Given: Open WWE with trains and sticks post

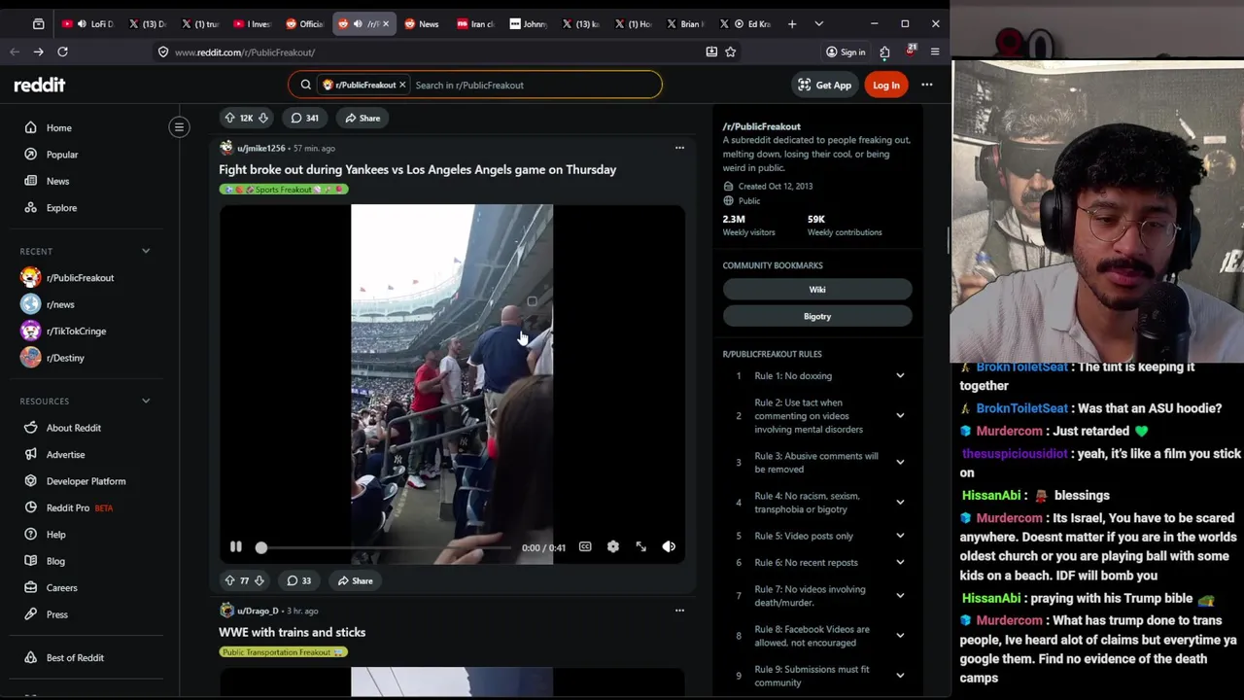Looking at the screenshot, I should tap(292, 632).
